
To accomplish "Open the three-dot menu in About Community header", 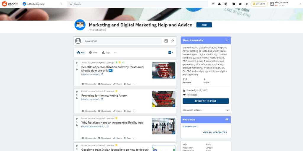I will point(227,40).
